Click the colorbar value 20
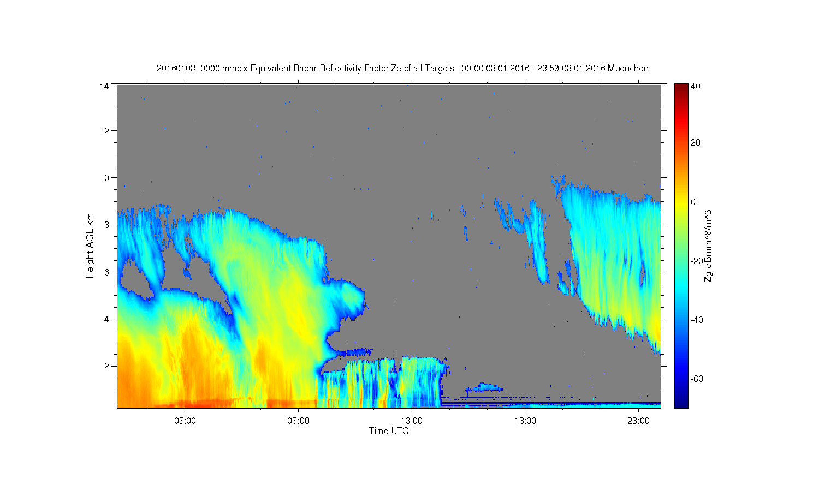819x491 pixels. (x=696, y=143)
